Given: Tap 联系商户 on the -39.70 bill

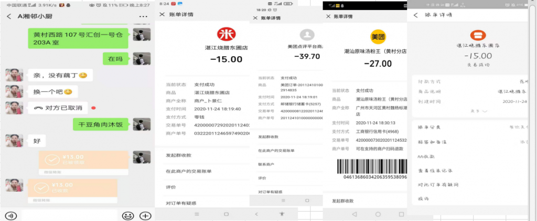Looking at the screenshot, I should [x=266, y=164].
